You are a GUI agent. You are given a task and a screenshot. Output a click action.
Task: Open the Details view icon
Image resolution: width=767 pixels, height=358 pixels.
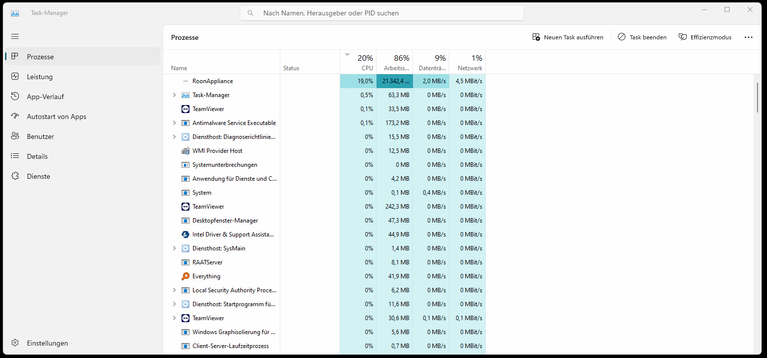(x=14, y=156)
